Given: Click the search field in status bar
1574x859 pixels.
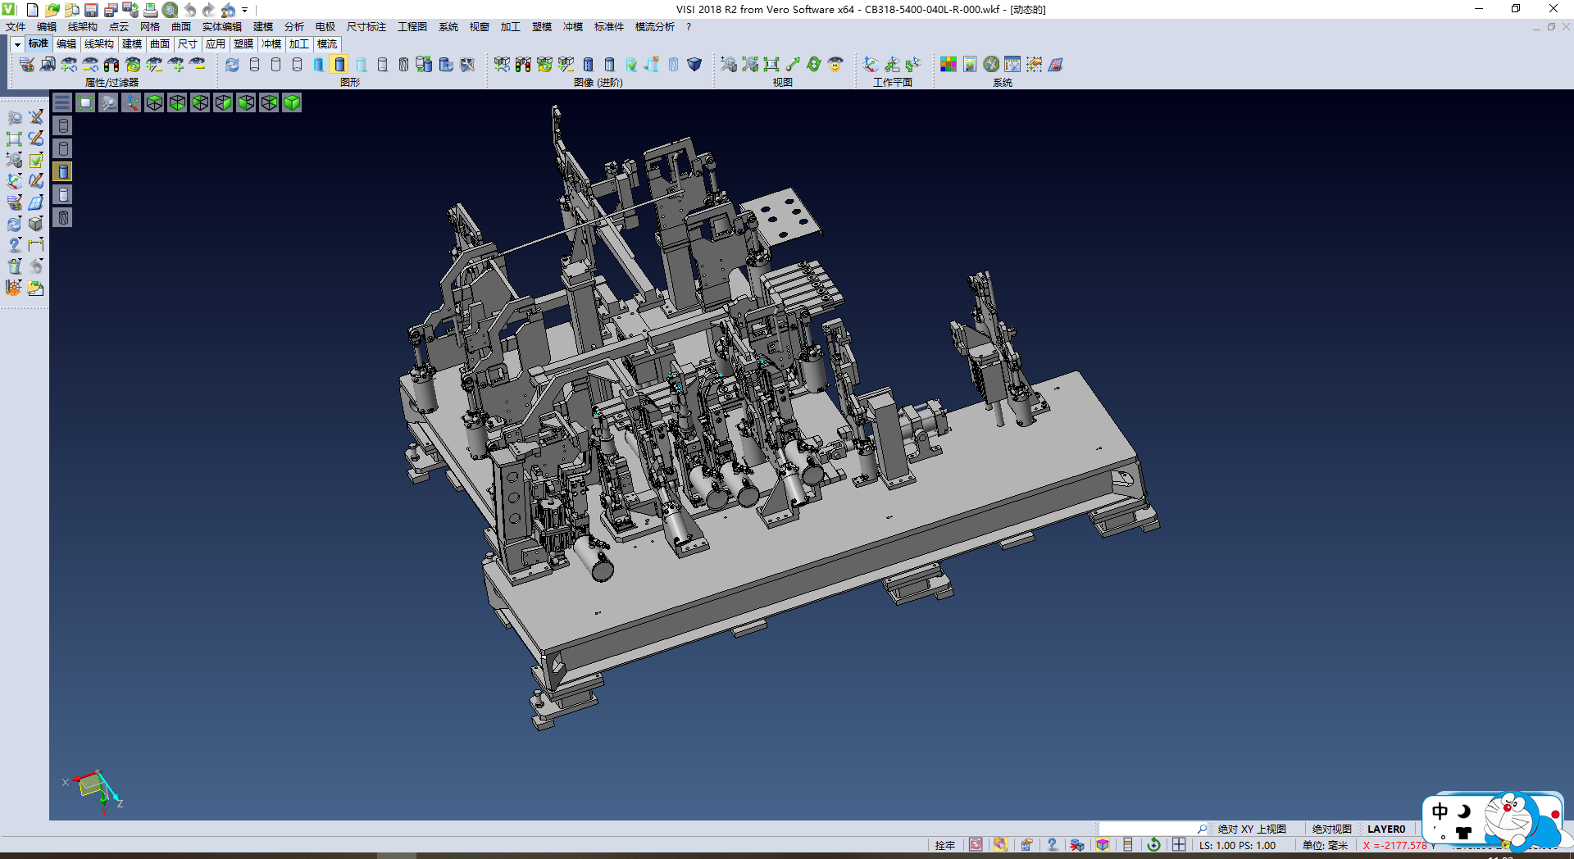Looking at the screenshot, I should click(x=1148, y=829).
